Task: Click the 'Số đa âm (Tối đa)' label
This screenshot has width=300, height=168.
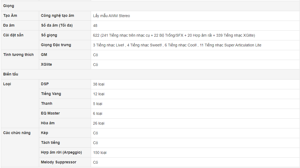Action: coord(57,26)
